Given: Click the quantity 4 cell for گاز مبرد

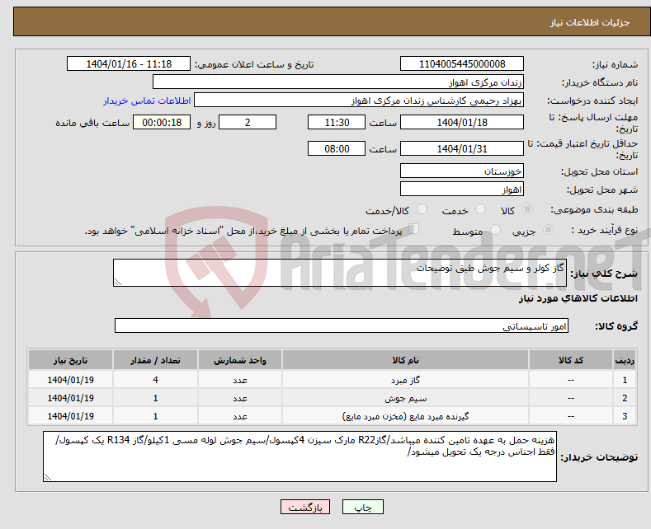Looking at the screenshot, I should 155,380.
